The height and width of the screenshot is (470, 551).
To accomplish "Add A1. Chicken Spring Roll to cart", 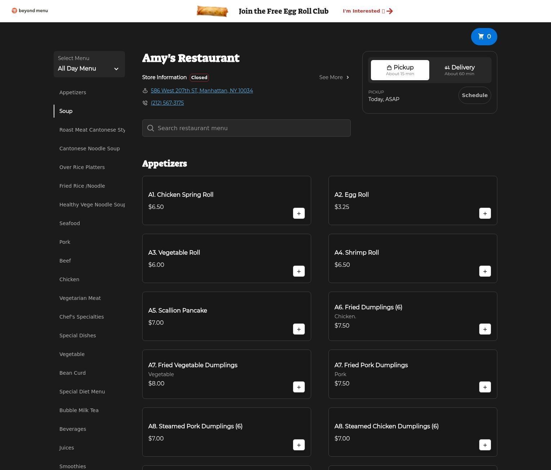I will 299,214.
